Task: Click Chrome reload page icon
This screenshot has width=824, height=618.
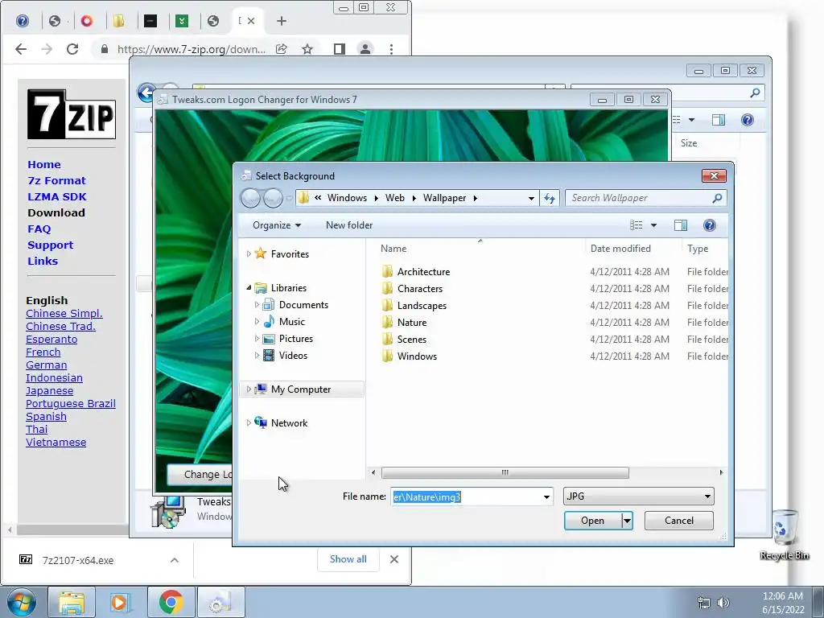Action: point(72,49)
